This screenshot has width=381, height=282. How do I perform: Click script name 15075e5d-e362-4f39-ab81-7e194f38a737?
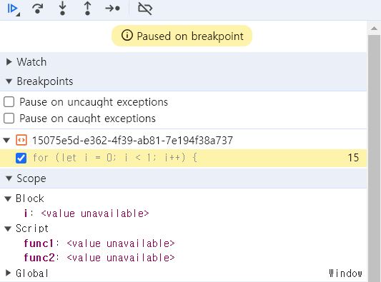coord(132,140)
